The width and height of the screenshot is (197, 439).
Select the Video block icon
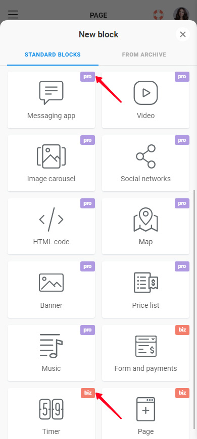(x=145, y=93)
